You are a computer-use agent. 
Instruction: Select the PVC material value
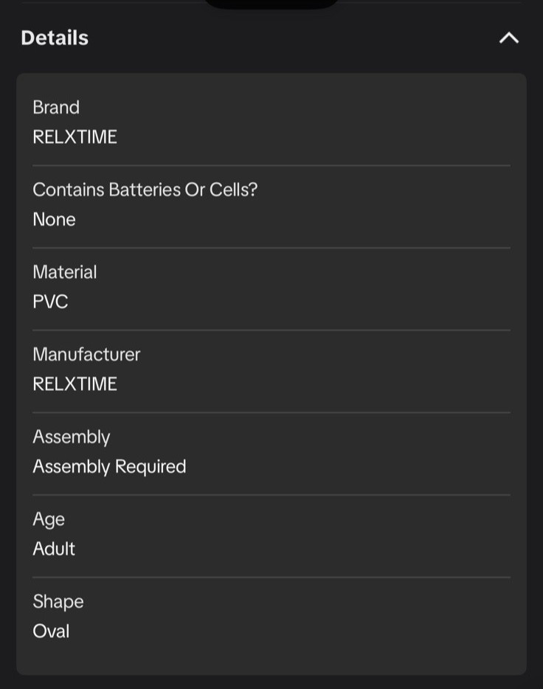point(50,302)
